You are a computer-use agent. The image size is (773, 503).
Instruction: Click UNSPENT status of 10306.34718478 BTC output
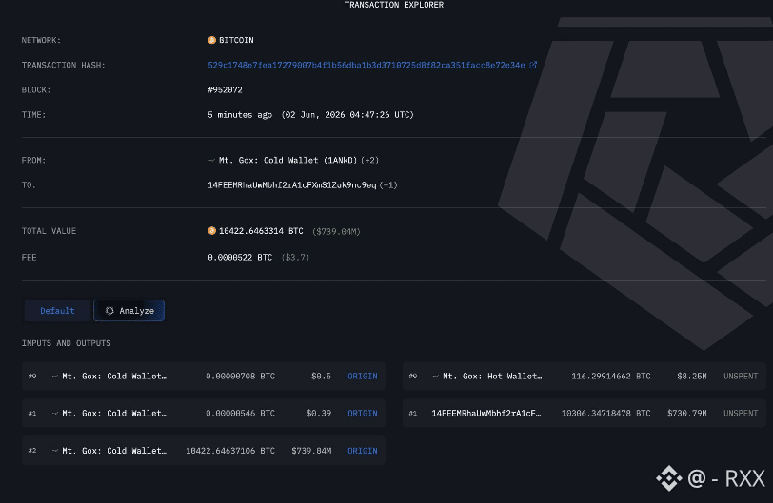coord(741,414)
